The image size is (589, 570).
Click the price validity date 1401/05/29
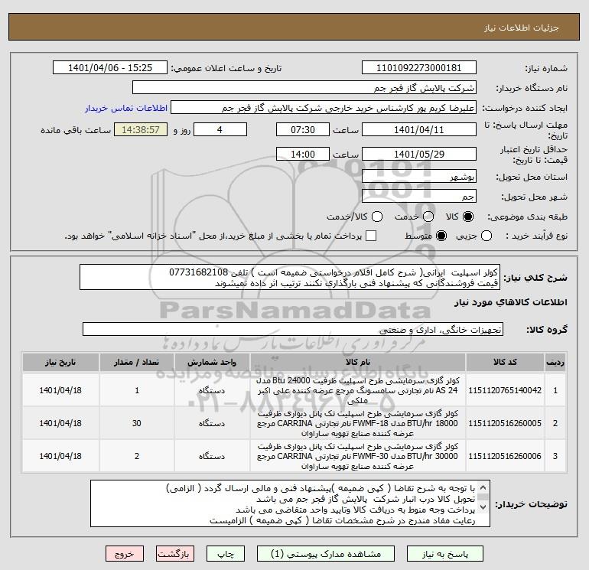pos(419,154)
